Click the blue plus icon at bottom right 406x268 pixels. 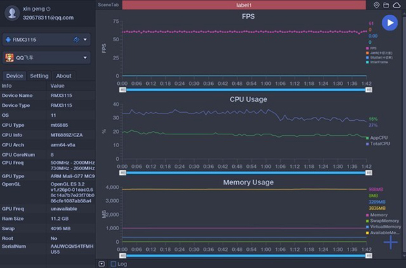coord(390,242)
